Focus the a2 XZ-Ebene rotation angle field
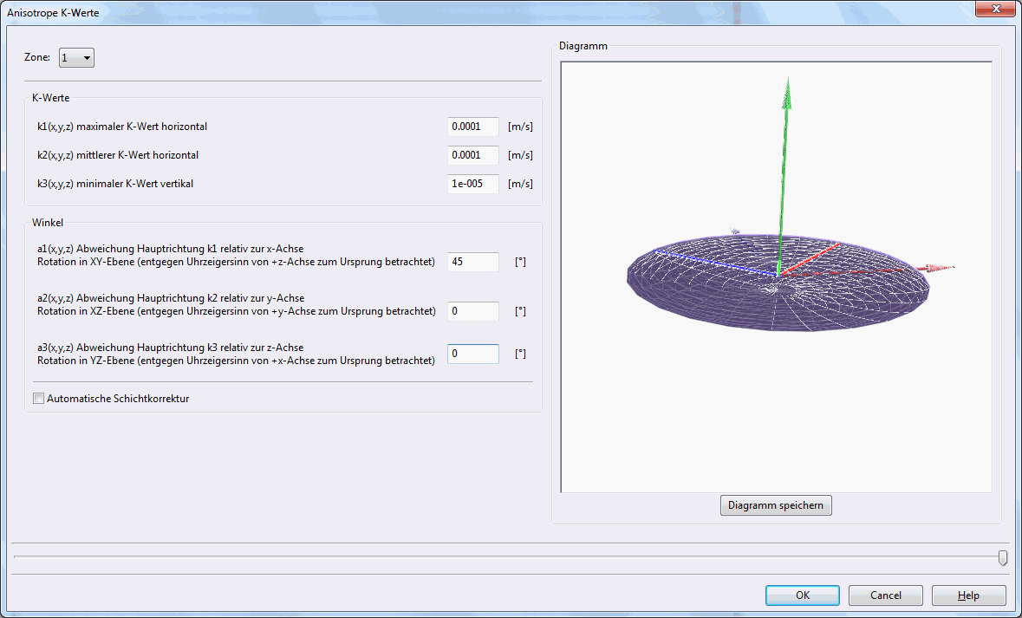Screen dimensions: 1022x618 (x=472, y=311)
